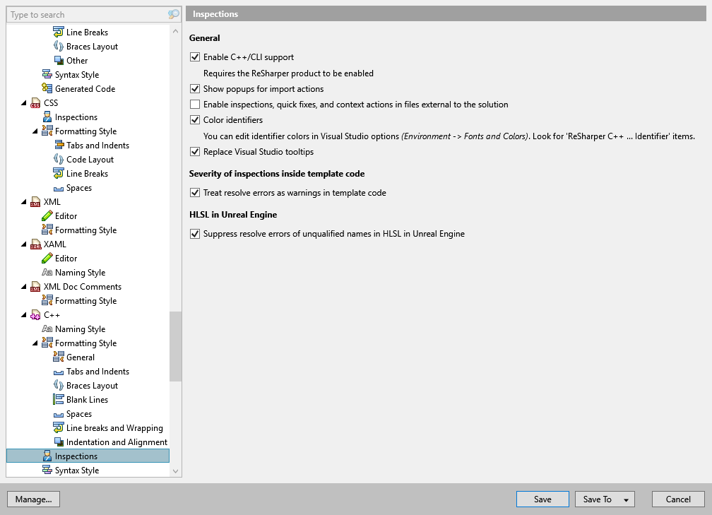Click the Syntax Style icon at the tree bottom
The height and width of the screenshot is (515, 712).
pos(46,470)
